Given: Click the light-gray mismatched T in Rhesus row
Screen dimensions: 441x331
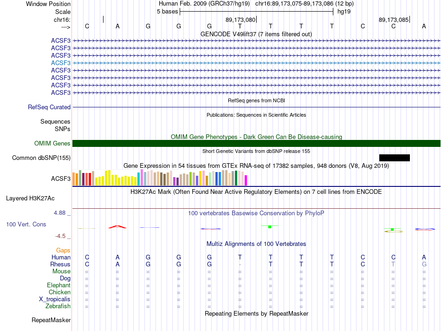Looking at the screenshot, I should pyautogui.click(x=393, y=264).
